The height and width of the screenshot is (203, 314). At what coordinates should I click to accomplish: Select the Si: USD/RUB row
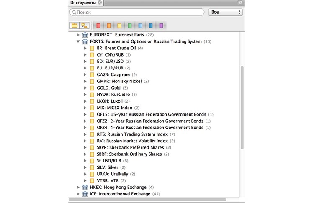click(x=112, y=161)
